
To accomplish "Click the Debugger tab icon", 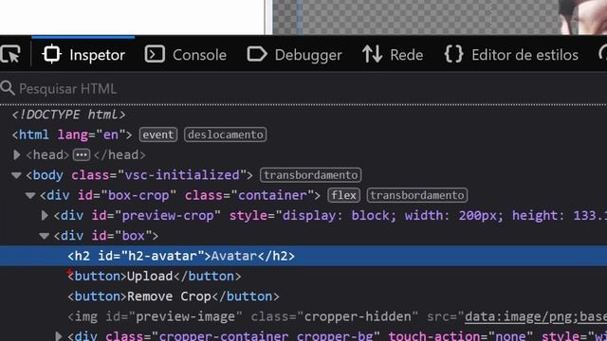I will pyautogui.click(x=257, y=54).
